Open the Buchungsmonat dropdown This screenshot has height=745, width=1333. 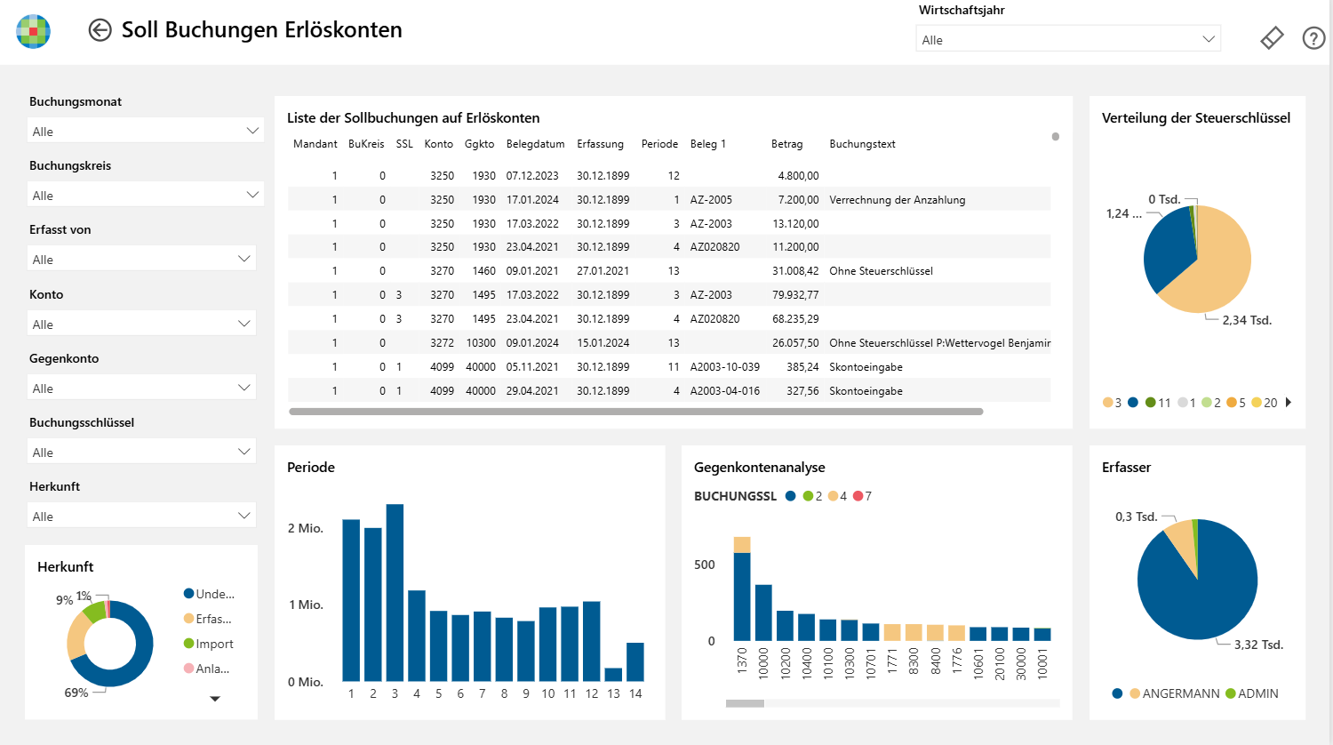click(146, 131)
